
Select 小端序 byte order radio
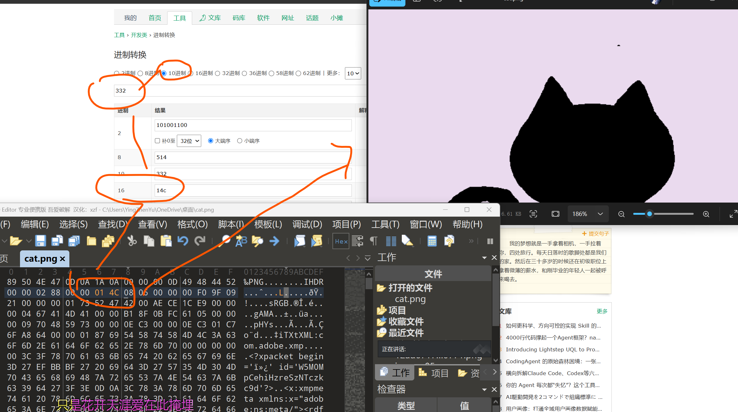click(x=240, y=141)
